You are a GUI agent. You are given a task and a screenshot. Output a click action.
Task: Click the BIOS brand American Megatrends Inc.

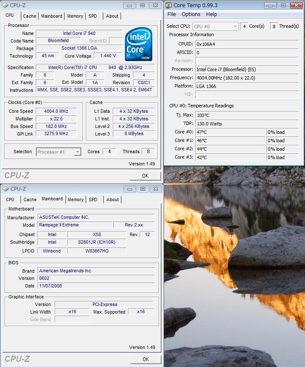pyautogui.click(x=96, y=271)
